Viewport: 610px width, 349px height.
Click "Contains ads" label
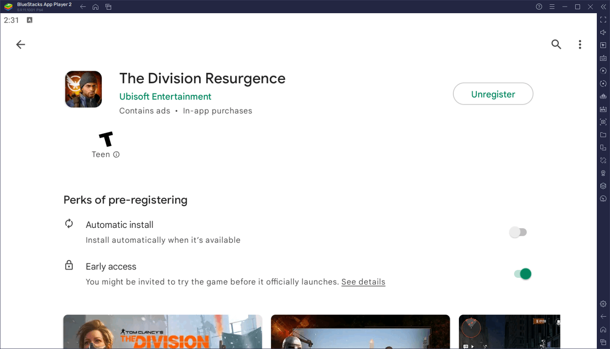(145, 111)
